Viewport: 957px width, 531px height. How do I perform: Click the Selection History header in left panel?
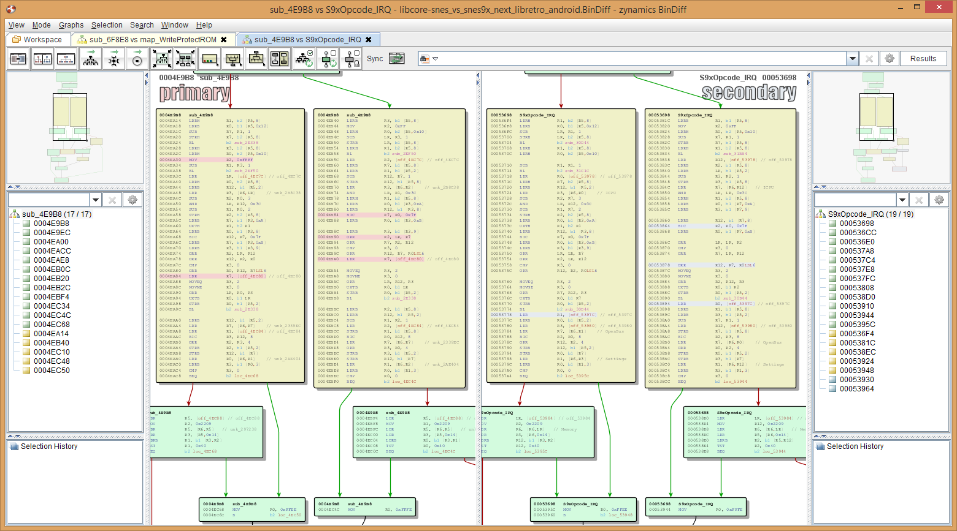click(x=49, y=446)
